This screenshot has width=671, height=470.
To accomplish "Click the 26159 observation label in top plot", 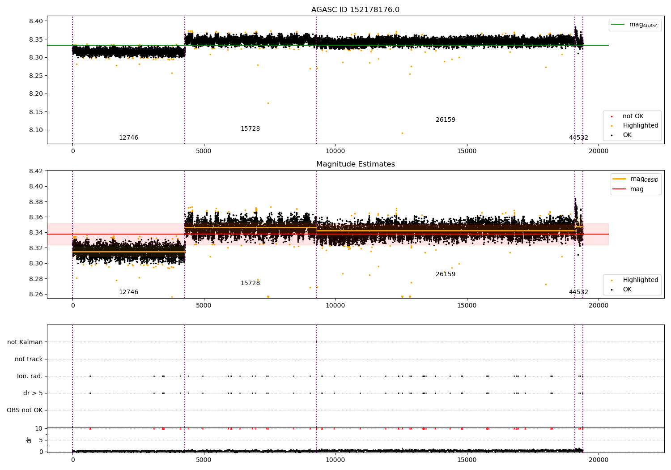I will point(446,120).
